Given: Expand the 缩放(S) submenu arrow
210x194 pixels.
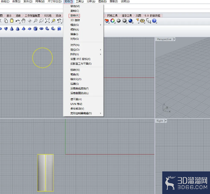Looking at the screenshot, I should (101, 25).
